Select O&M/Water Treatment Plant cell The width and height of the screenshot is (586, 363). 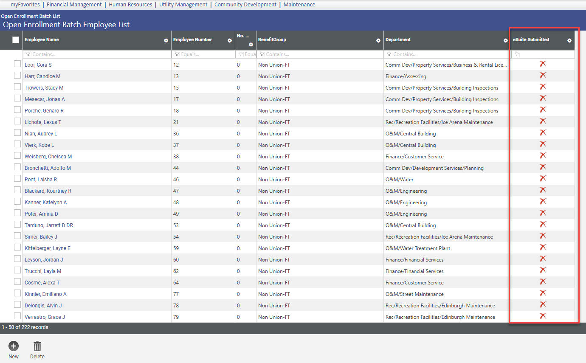tap(418, 248)
